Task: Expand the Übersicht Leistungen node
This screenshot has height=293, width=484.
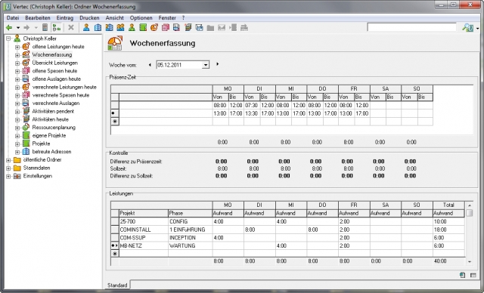Action: coord(17,63)
